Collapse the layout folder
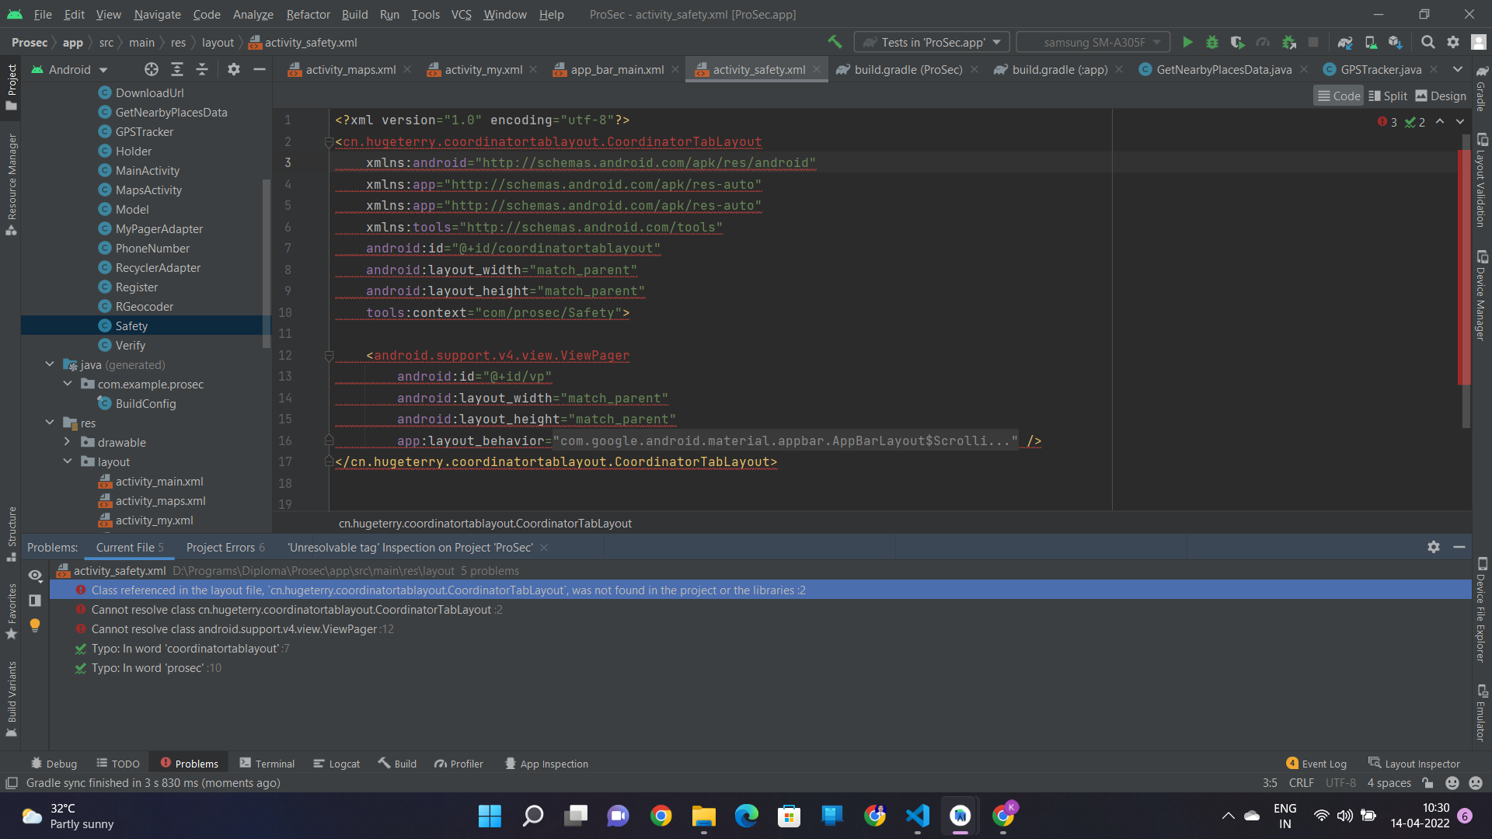 [68, 461]
